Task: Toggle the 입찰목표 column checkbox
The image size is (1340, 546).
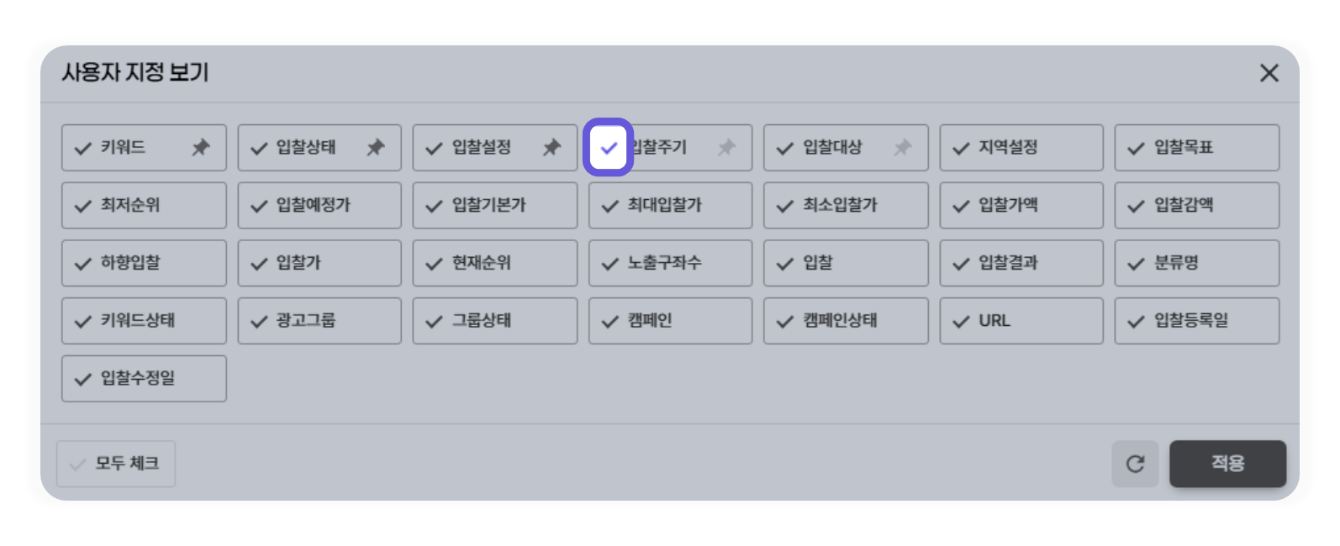Action: [x=1197, y=148]
